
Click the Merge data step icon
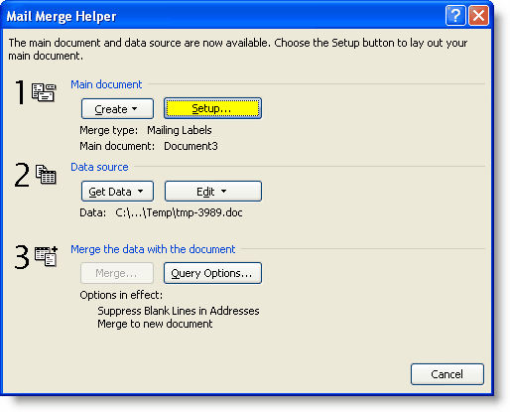[x=46, y=256]
